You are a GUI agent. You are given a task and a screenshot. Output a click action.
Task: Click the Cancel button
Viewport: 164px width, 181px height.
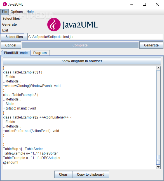coord(11,45)
